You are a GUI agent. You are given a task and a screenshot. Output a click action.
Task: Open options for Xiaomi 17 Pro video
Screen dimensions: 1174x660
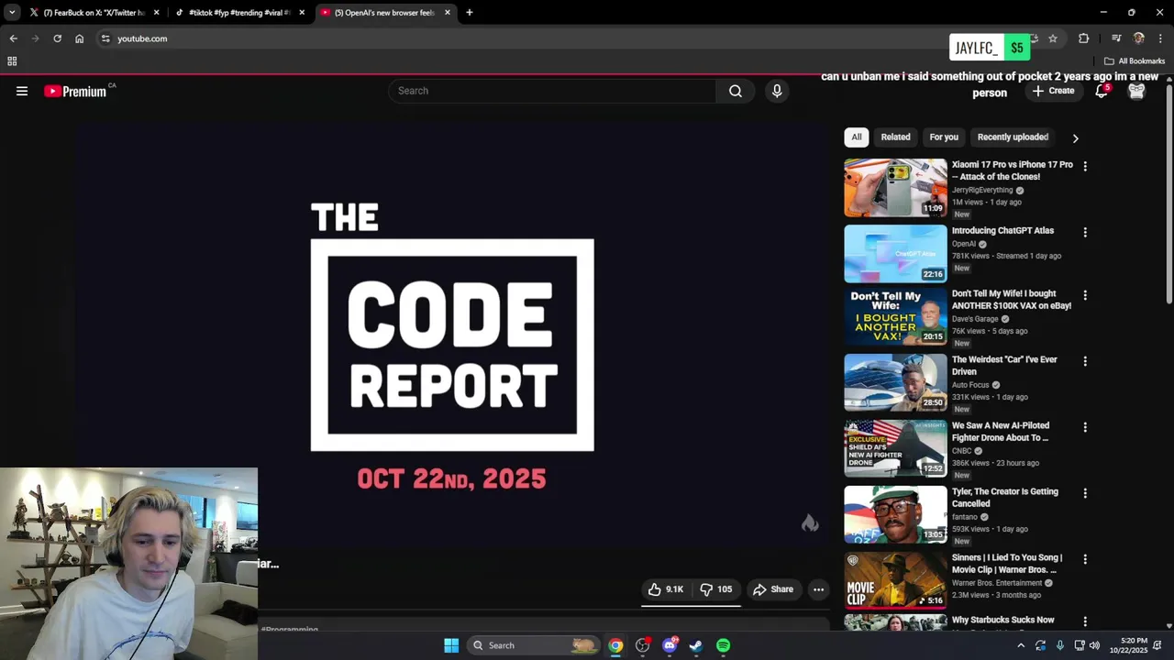(x=1085, y=167)
